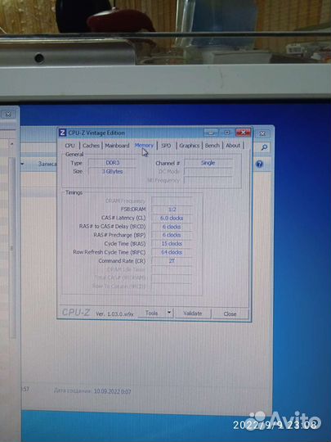The width and height of the screenshot is (331, 442).
Task: Open the Graphics tab
Action: point(189,146)
